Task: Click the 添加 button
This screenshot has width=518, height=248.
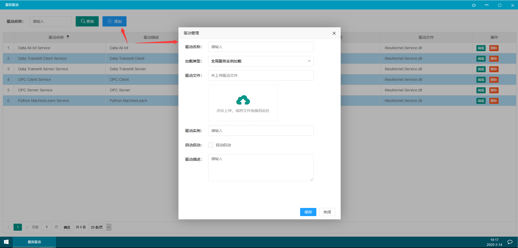Action: click(114, 21)
